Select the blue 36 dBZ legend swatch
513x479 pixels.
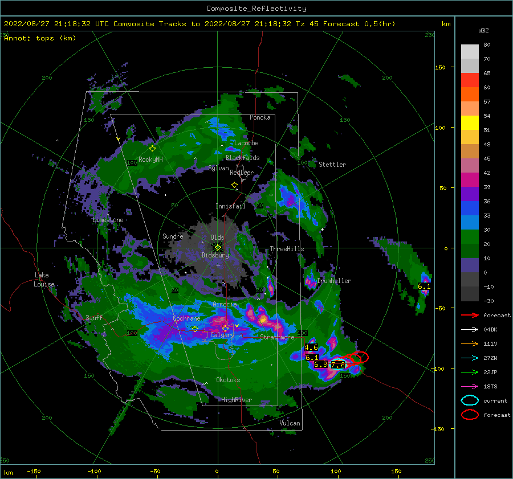point(470,208)
